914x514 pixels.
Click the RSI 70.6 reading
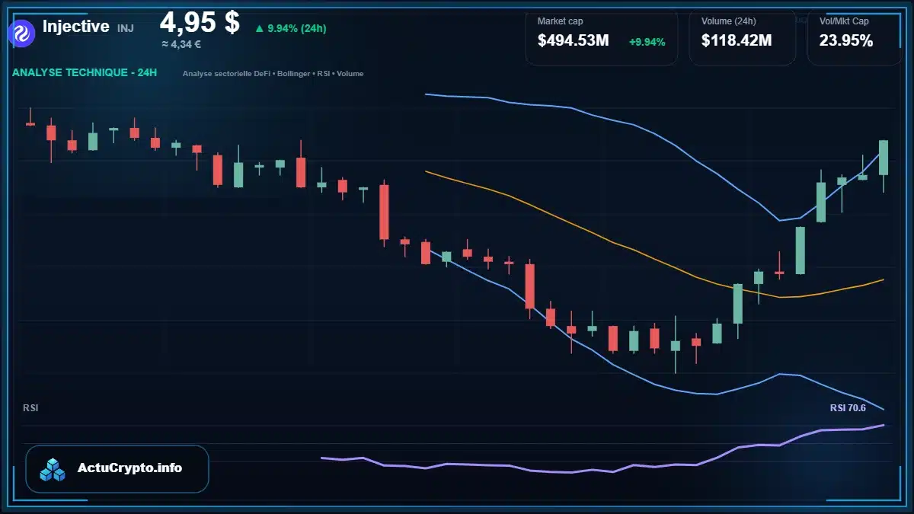pos(848,408)
